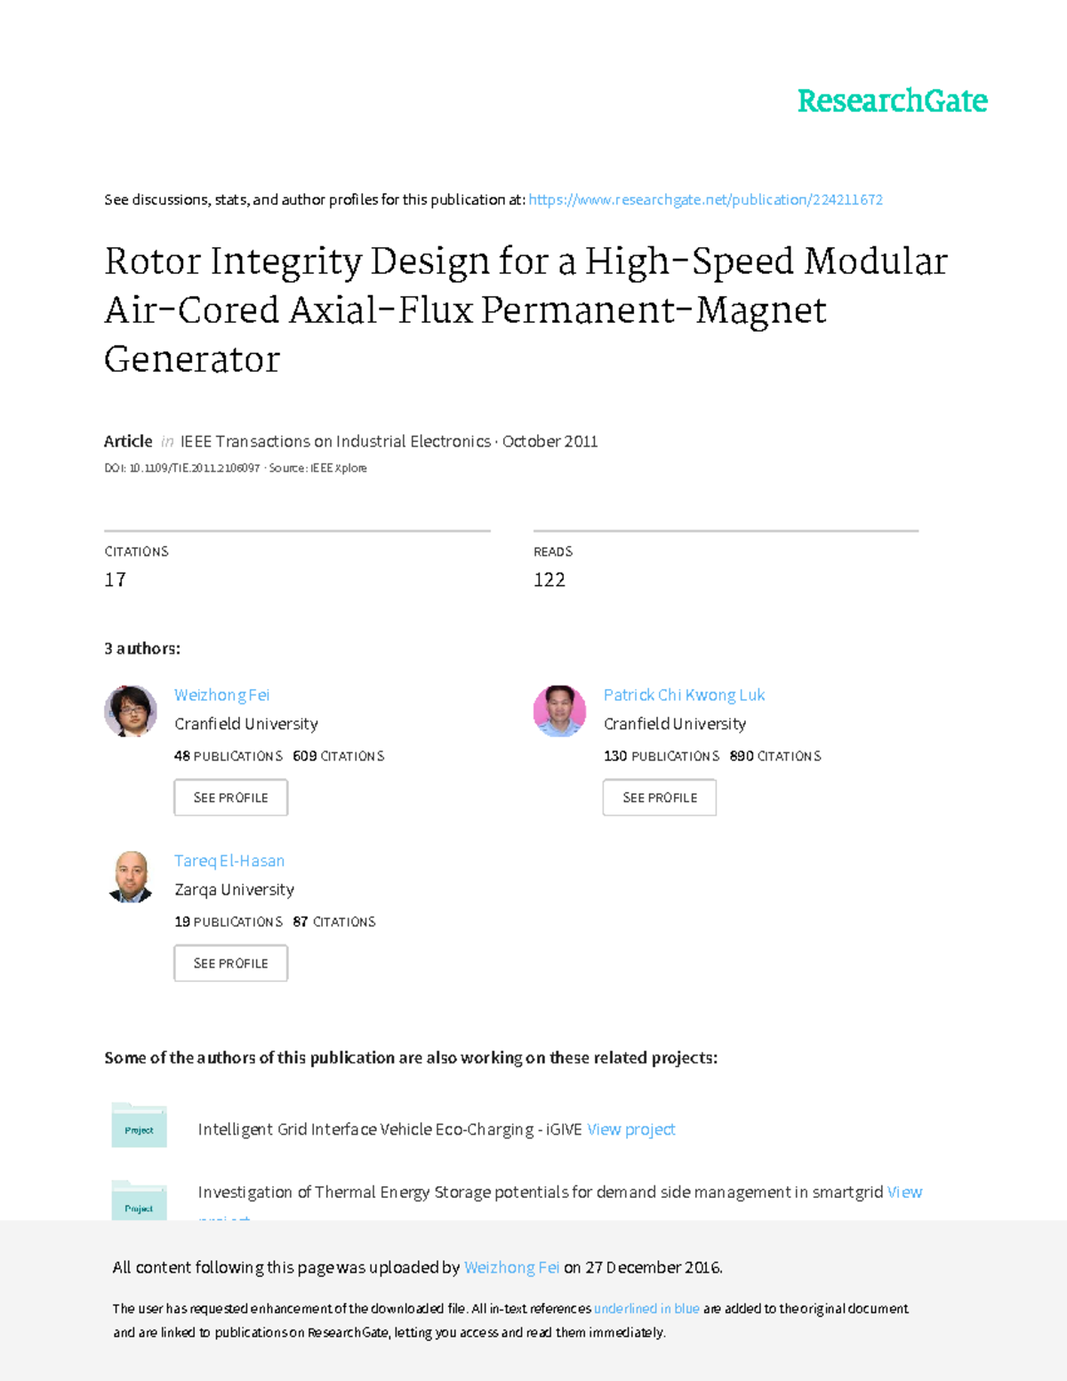Open Weizhong Fei link in upload notice
Image resolution: width=1067 pixels, height=1381 pixels.
(511, 1266)
